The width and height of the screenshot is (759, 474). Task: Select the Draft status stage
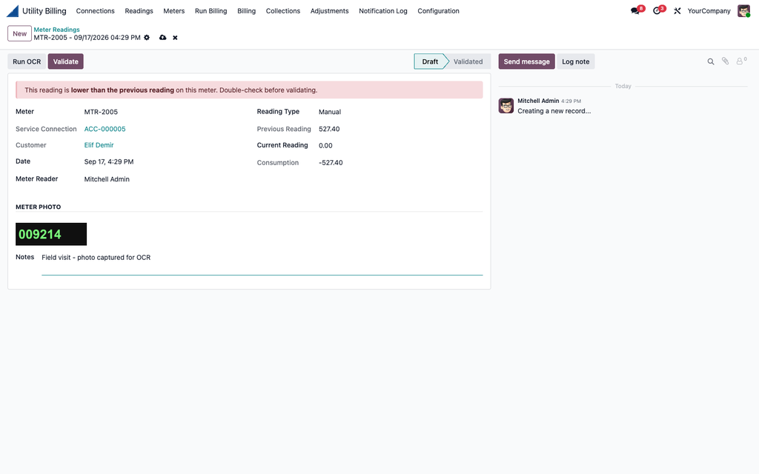[430, 61]
